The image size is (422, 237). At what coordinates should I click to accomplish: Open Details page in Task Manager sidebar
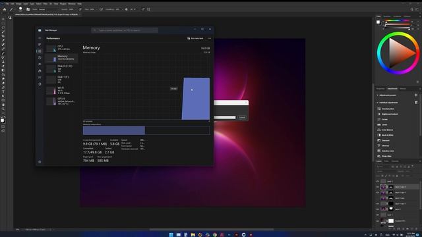(x=40, y=78)
